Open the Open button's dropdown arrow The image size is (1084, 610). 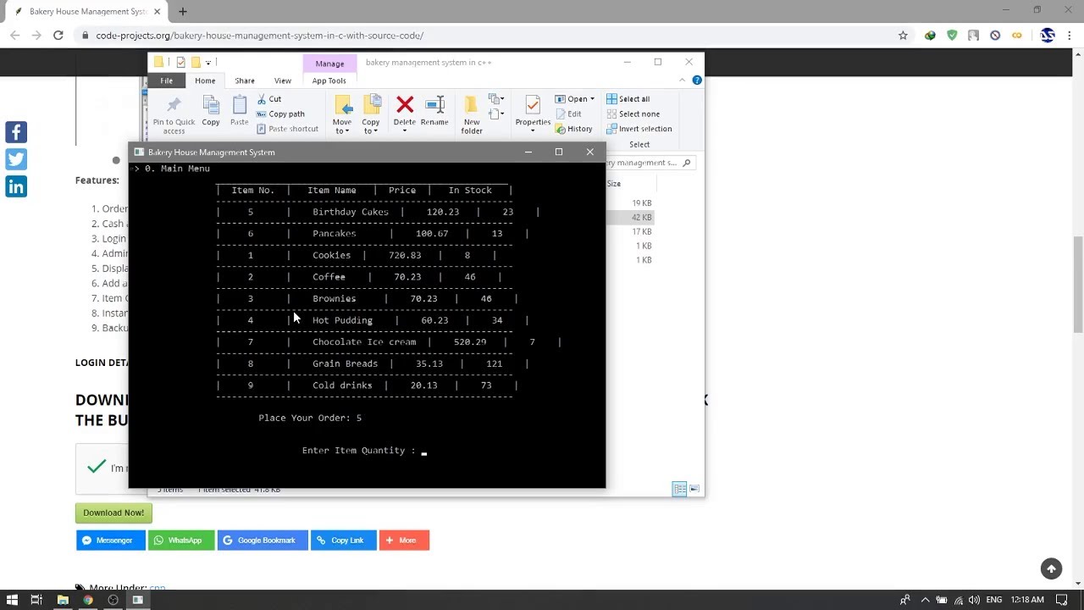click(x=592, y=99)
